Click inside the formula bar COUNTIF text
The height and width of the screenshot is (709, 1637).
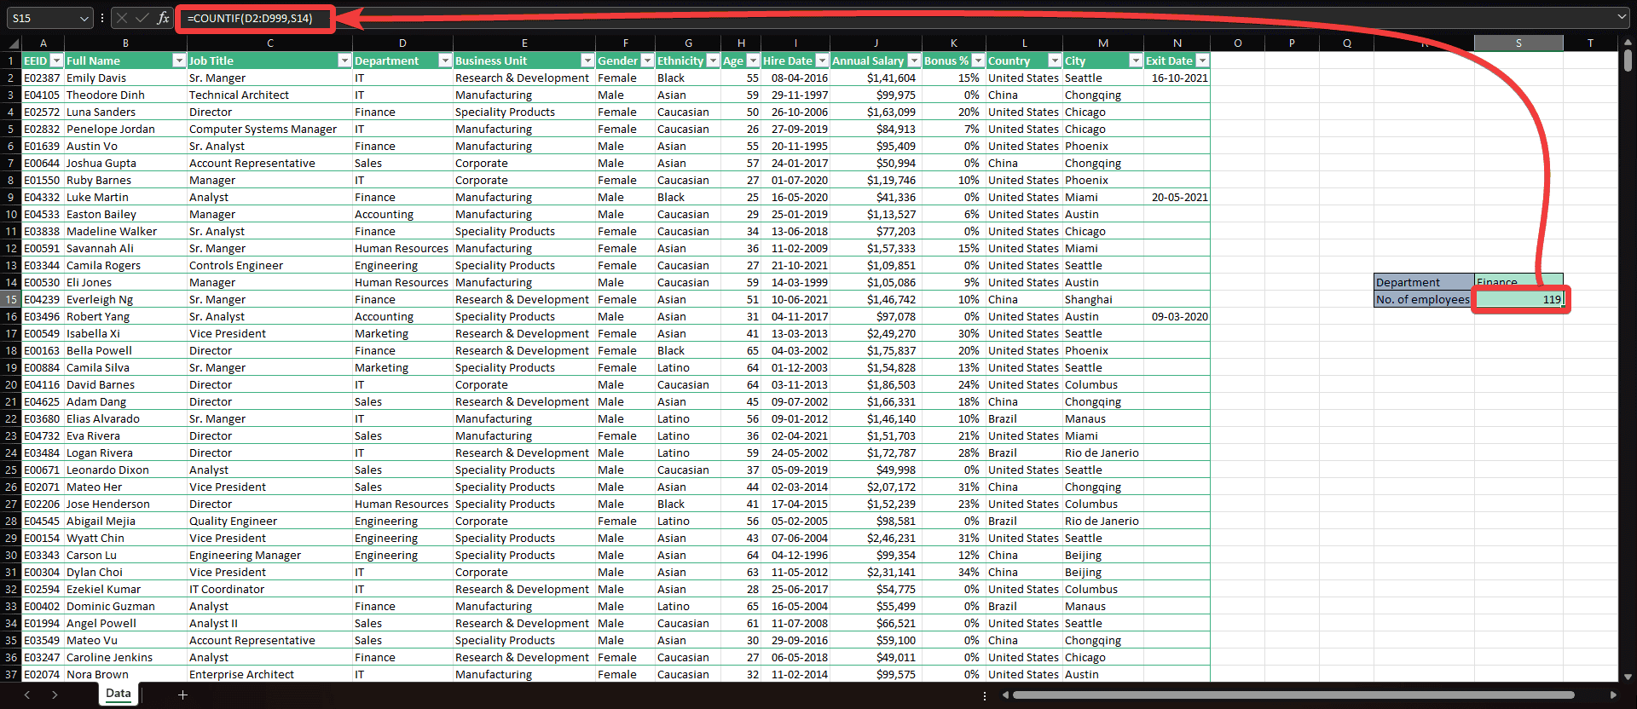pyautogui.click(x=250, y=18)
